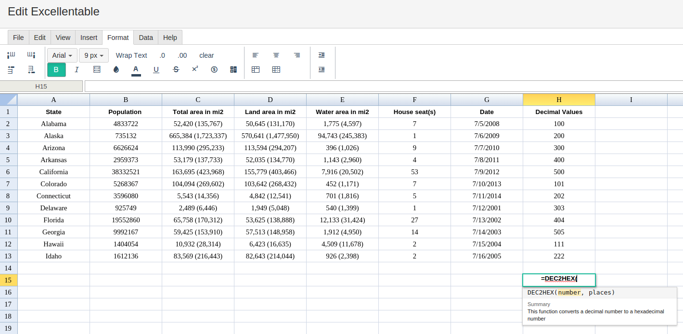Toggle Bold formatting button

(56, 70)
